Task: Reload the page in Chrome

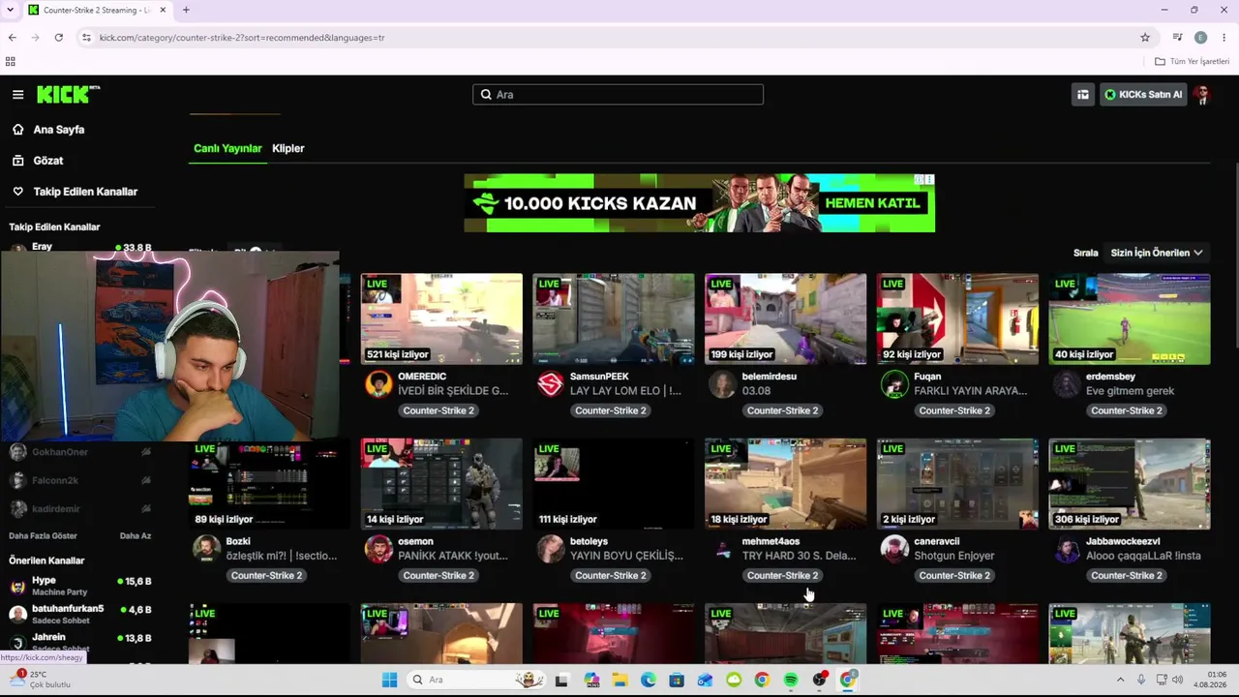Action: [x=59, y=38]
